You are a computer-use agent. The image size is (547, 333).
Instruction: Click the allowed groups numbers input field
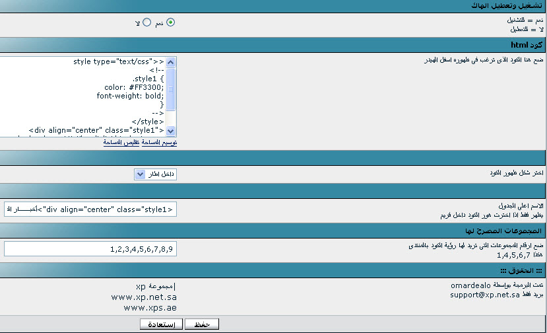[x=90, y=249]
